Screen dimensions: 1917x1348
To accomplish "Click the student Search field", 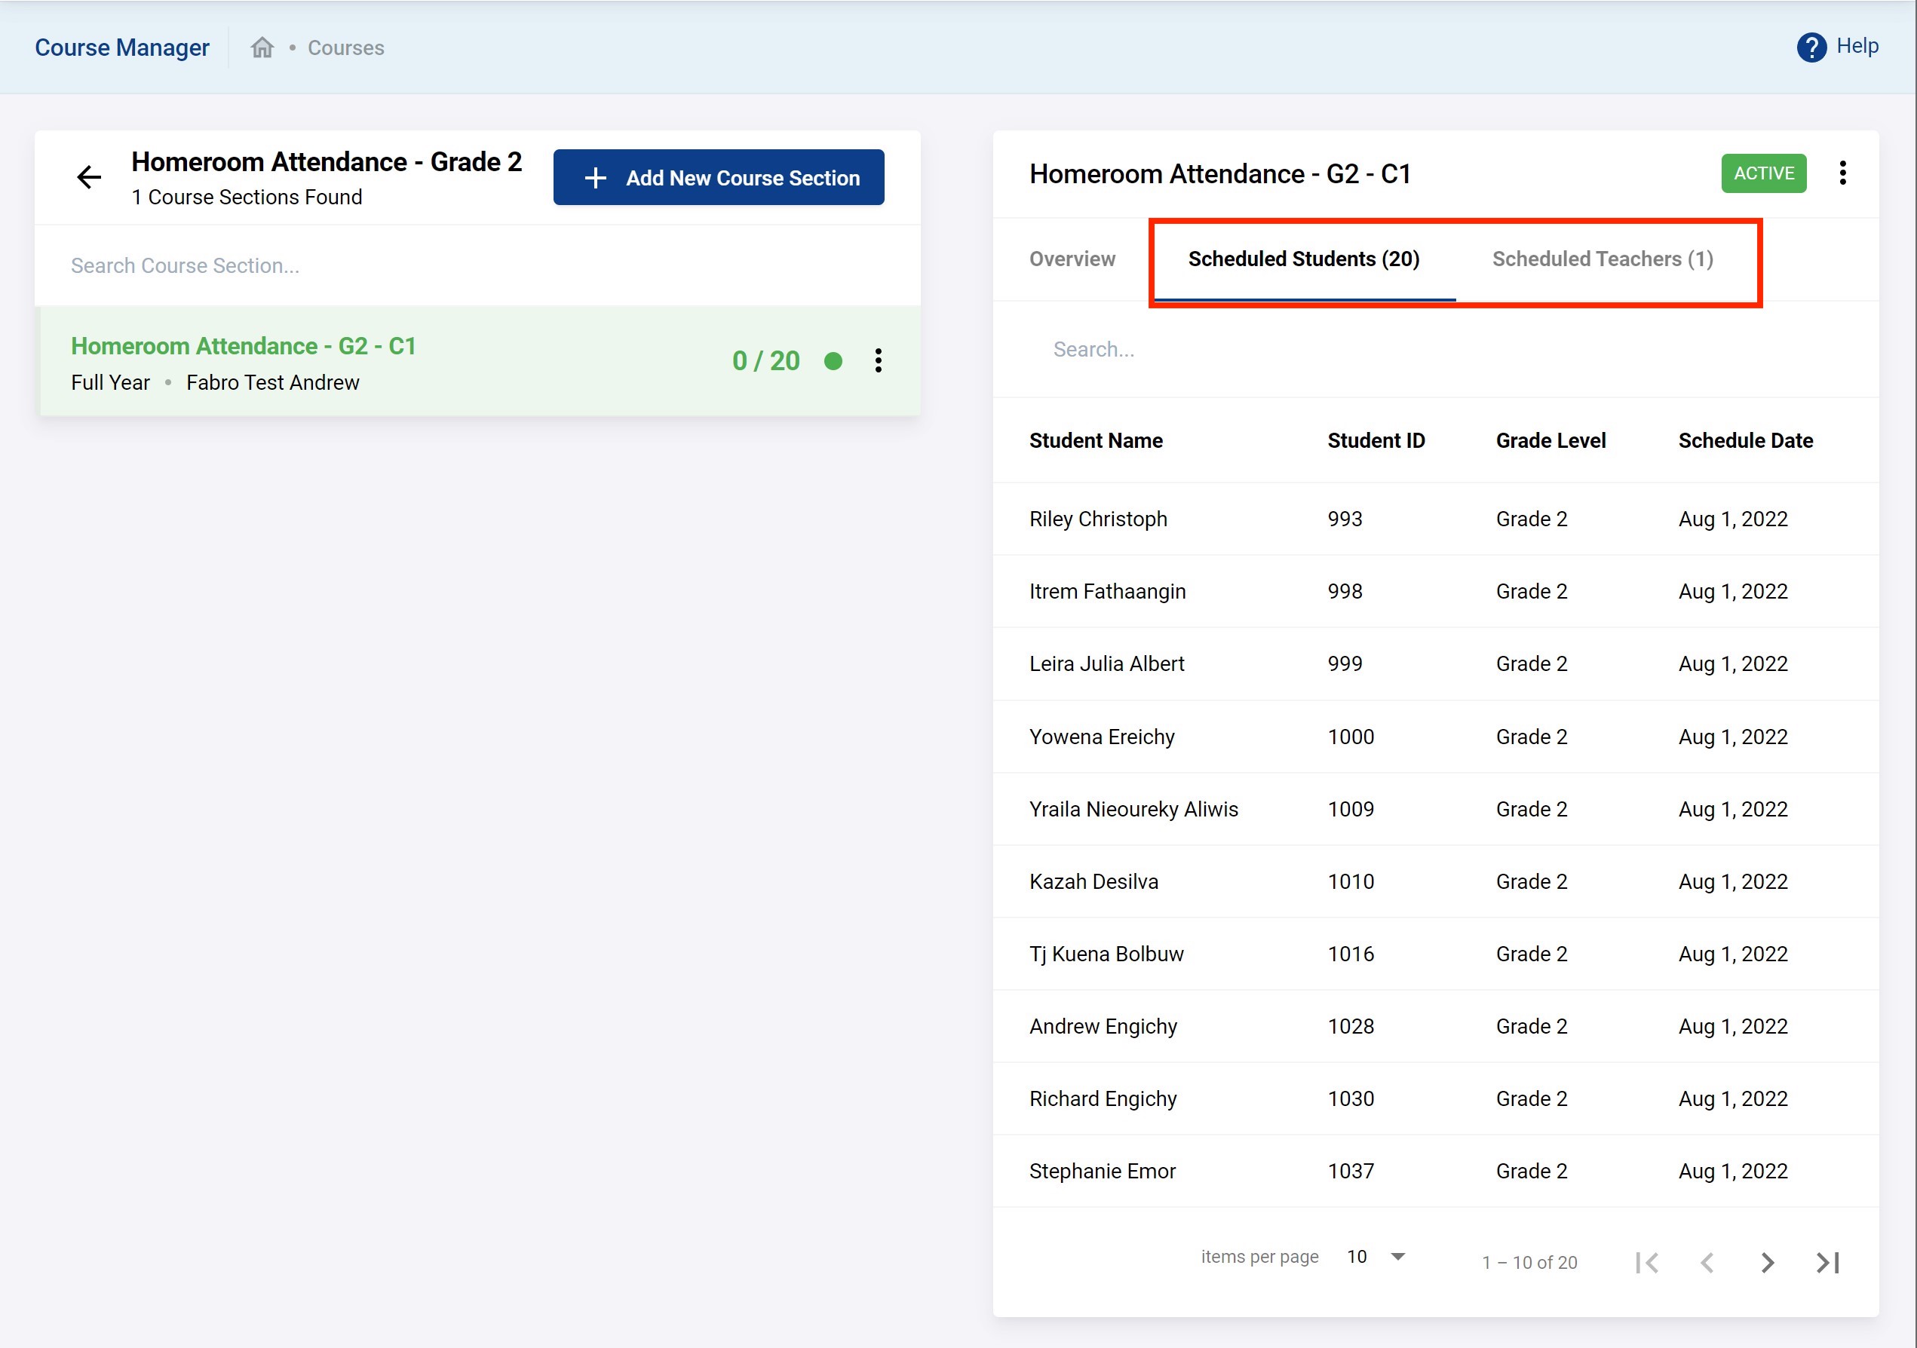I will [x=1436, y=349].
